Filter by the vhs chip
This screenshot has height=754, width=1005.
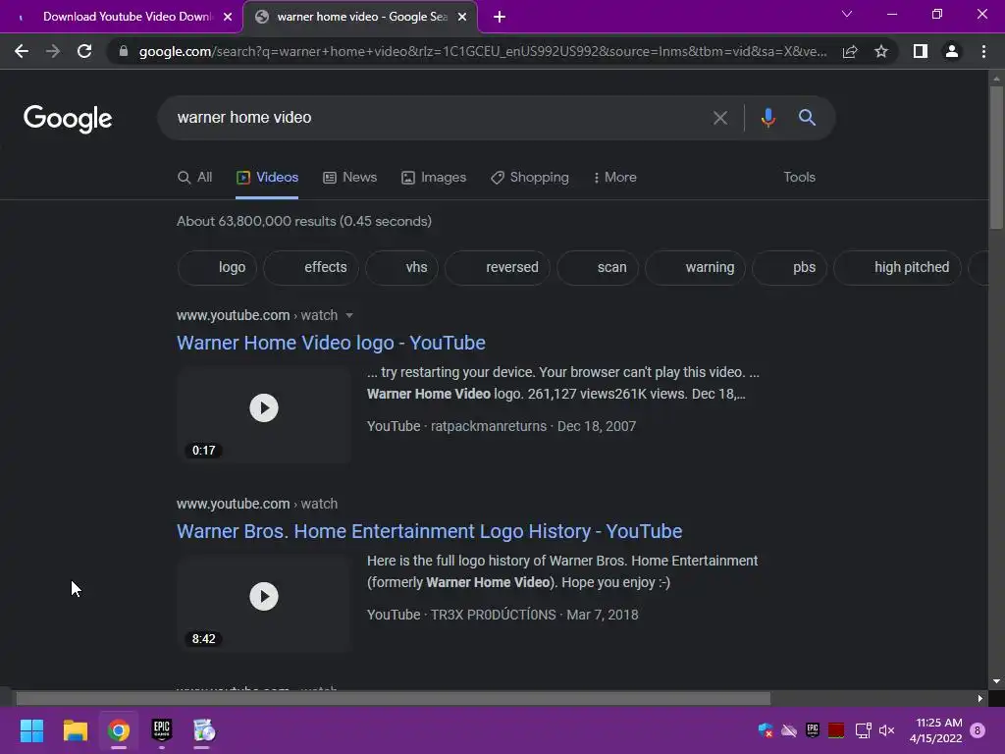pyautogui.click(x=401, y=267)
